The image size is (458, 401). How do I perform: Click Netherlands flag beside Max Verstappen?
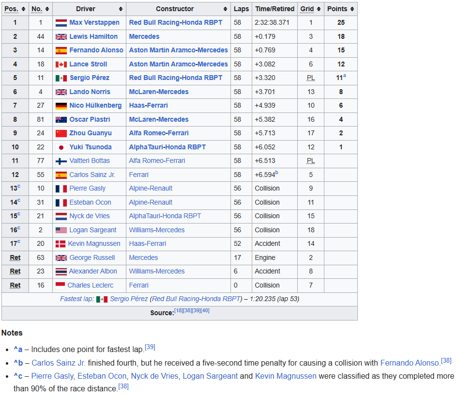(x=61, y=23)
